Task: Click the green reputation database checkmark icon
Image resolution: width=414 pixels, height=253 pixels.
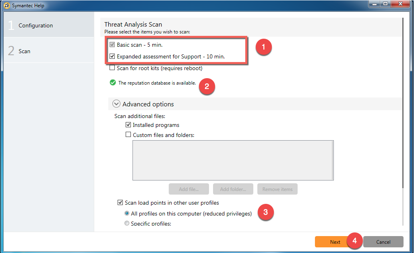Action: pos(113,83)
